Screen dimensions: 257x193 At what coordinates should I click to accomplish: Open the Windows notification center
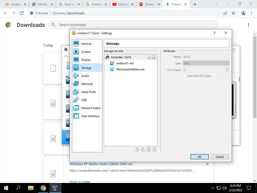tap(249, 188)
